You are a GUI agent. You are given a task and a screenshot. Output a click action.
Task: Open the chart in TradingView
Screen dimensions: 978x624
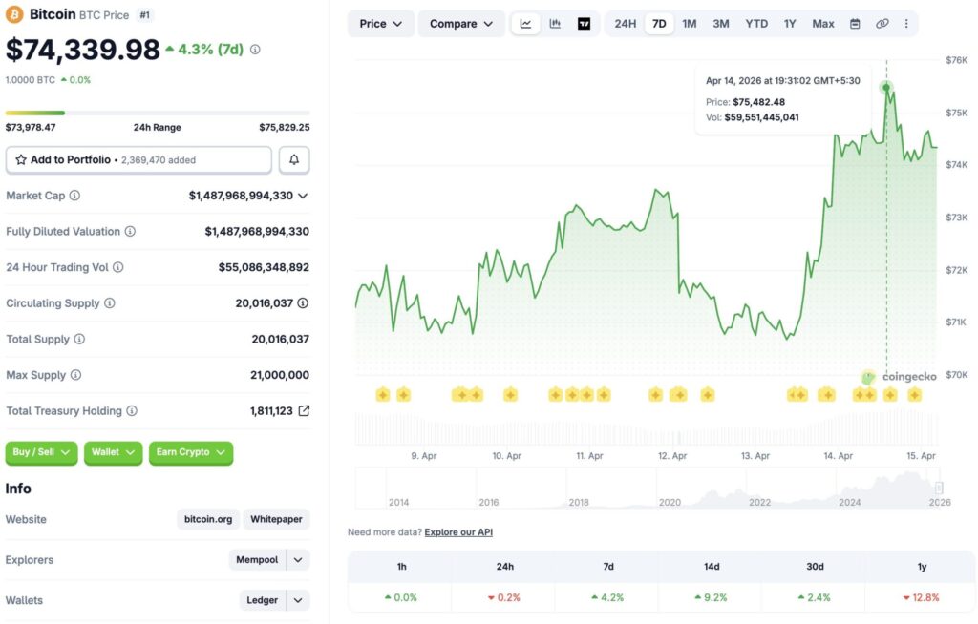click(584, 23)
